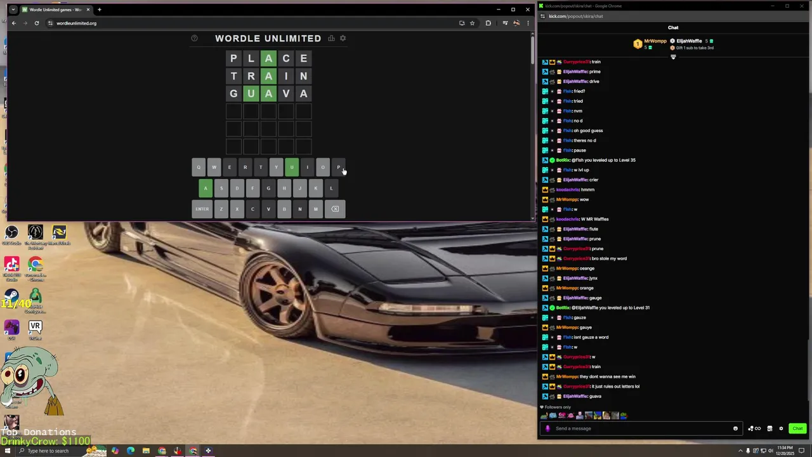The width and height of the screenshot is (812, 457).
Task: Select the Steam desktop icon
Action: (11, 298)
